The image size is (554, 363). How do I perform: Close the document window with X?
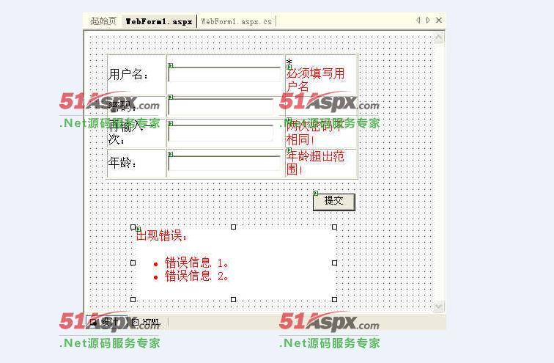(439, 20)
